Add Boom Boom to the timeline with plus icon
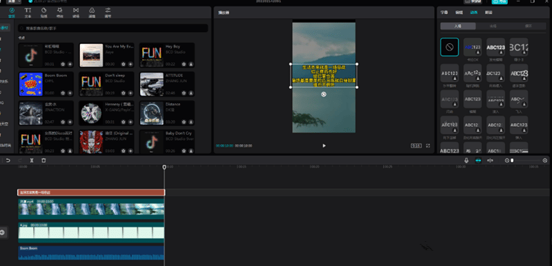Viewport: 552px width, 266px height. pyautogui.click(x=70, y=93)
